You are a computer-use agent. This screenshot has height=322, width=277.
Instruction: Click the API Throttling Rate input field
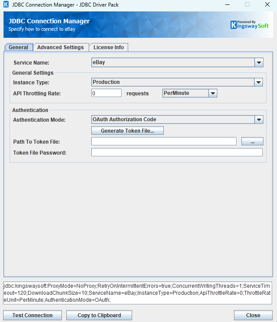coord(106,93)
